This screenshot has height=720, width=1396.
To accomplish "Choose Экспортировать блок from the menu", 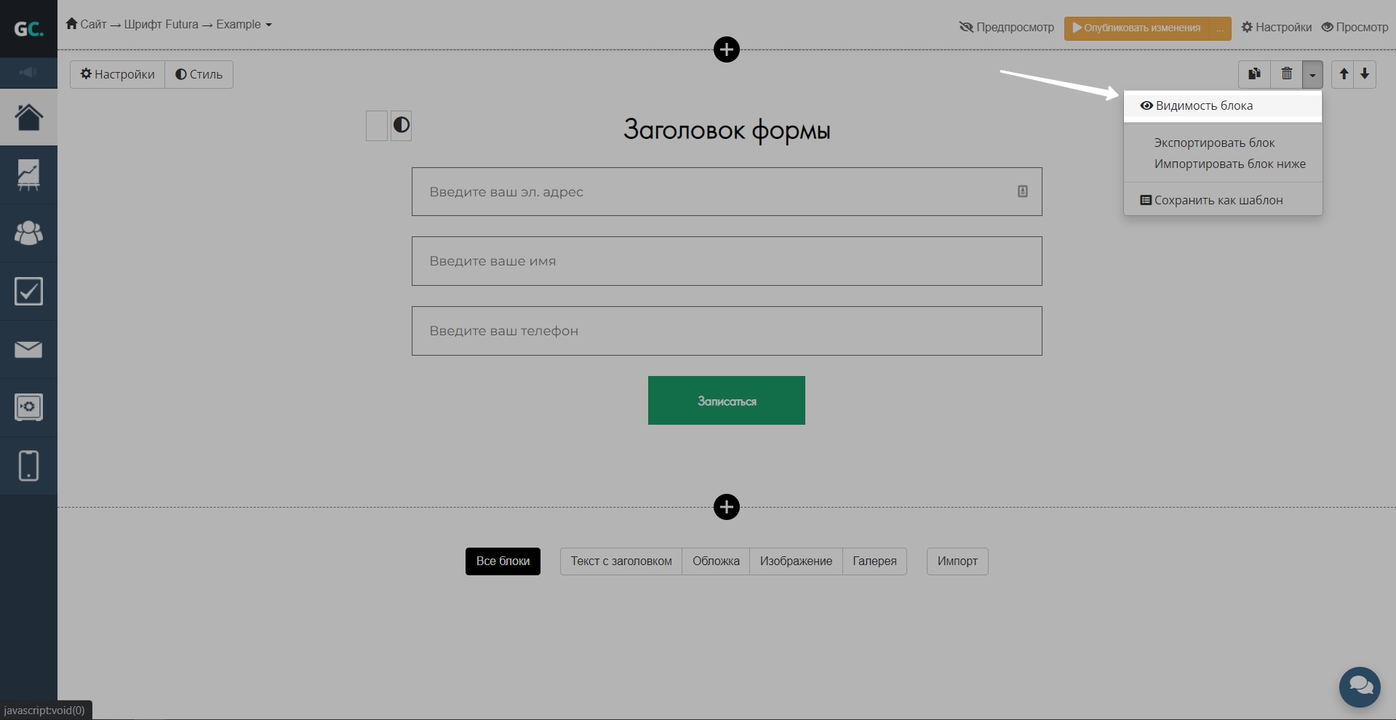I will (1214, 143).
